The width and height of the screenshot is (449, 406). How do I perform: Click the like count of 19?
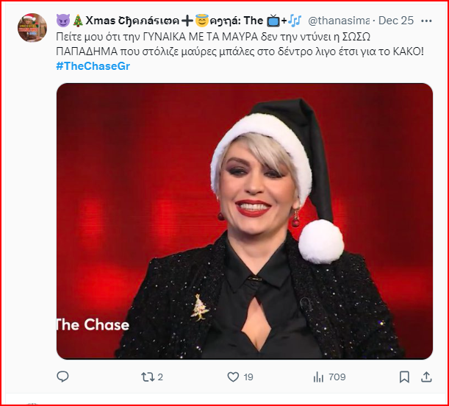248,377
